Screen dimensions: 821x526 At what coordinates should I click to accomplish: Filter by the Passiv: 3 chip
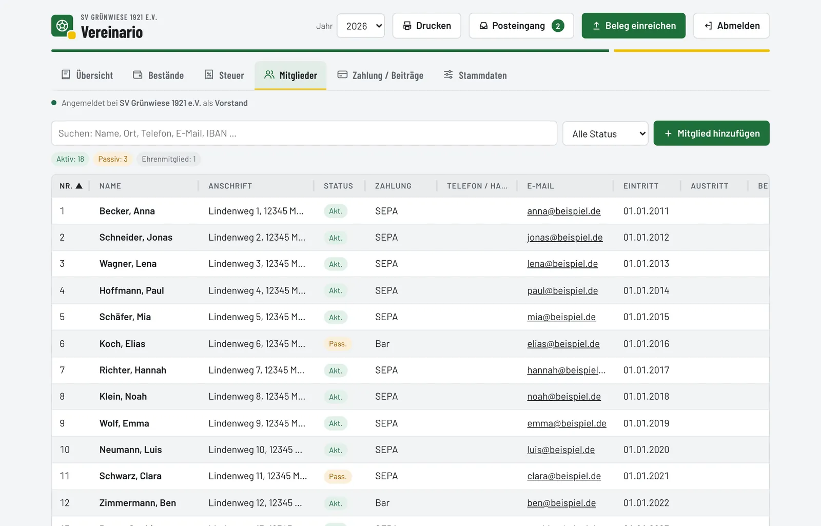point(113,159)
